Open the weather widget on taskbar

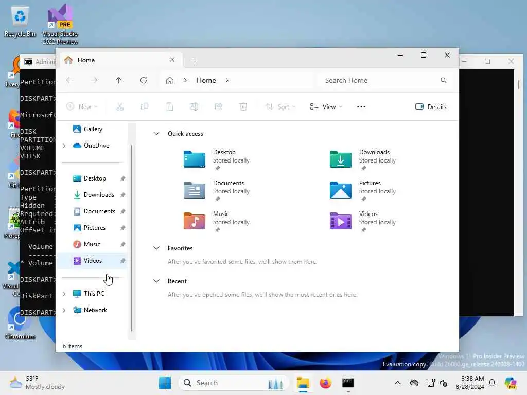point(37,383)
